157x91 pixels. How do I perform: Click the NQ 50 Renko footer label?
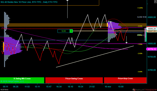[x=5, y=90]
